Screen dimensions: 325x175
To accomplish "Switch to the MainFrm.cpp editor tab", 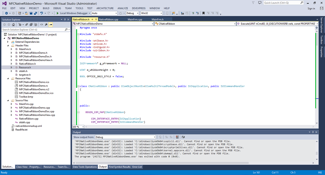I will coord(135,19).
